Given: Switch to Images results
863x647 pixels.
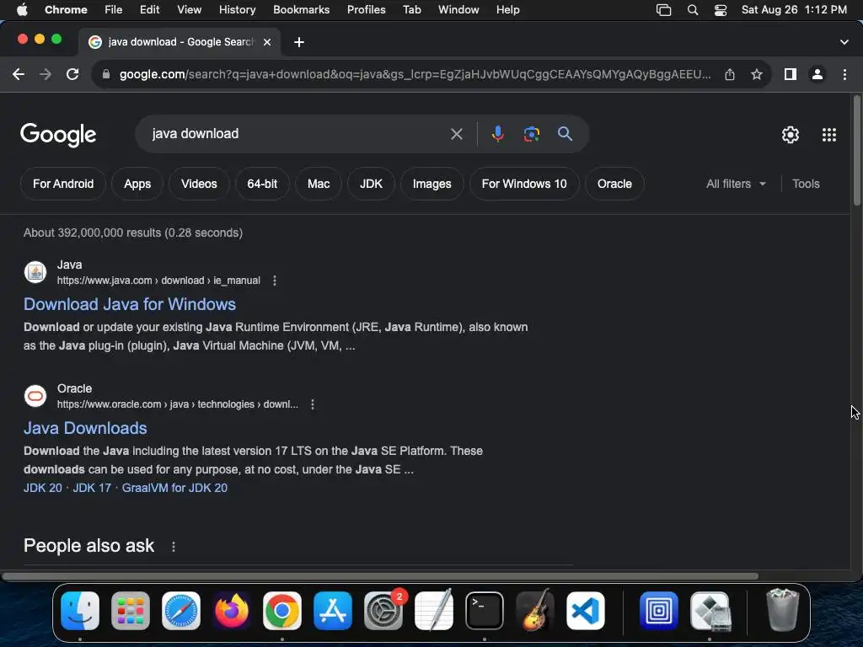Looking at the screenshot, I should pyautogui.click(x=432, y=184).
